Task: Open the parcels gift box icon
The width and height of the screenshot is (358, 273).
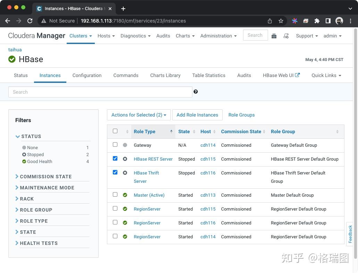Action: 274,36
